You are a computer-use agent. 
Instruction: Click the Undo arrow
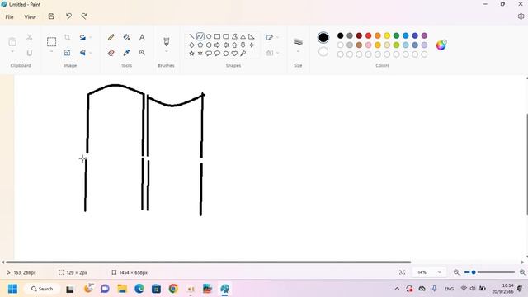[x=68, y=16]
